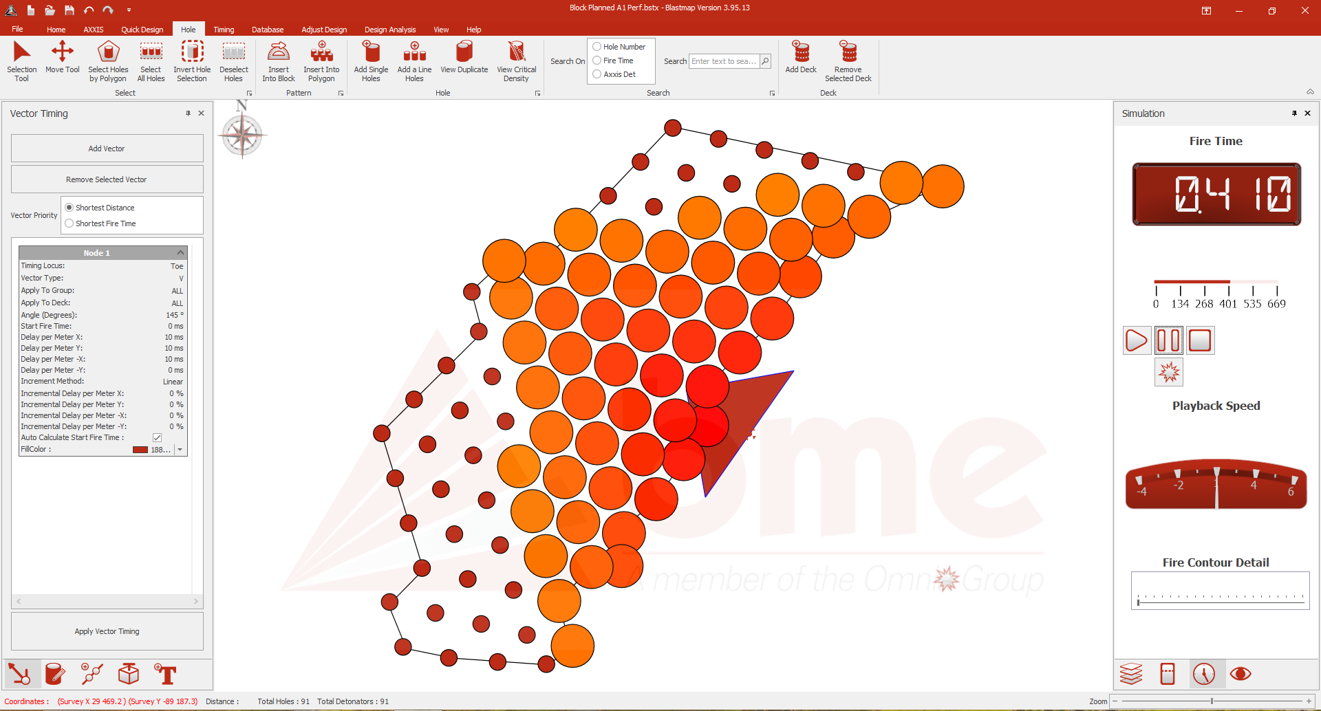This screenshot has height=711, width=1321.
Task: Select Axxis Det search option
Action: click(x=597, y=74)
